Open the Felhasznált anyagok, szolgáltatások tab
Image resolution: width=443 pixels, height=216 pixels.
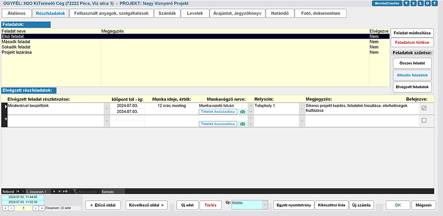(111, 13)
